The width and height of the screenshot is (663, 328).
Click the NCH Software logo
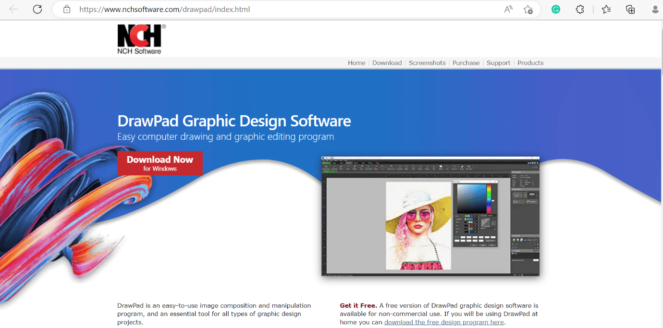141,39
